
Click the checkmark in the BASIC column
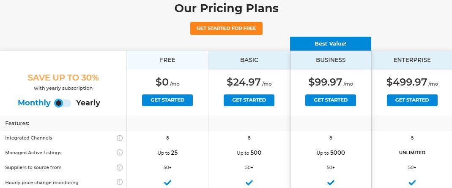(x=249, y=183)
